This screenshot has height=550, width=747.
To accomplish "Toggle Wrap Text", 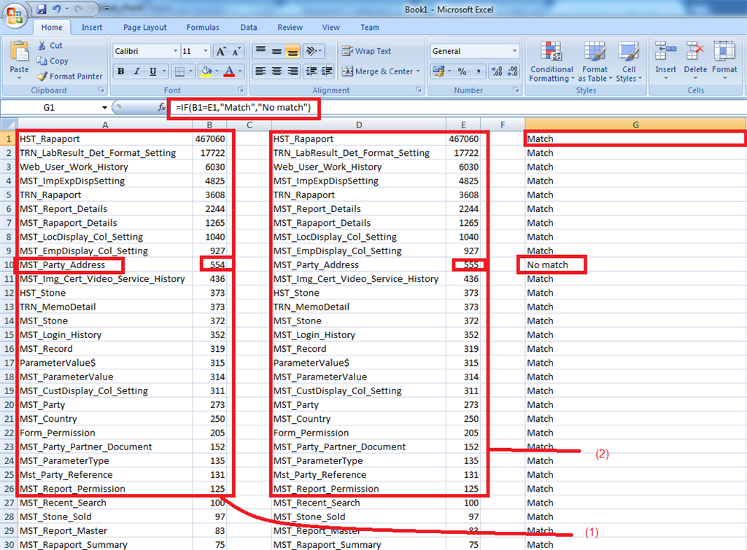I will [366, 51].
